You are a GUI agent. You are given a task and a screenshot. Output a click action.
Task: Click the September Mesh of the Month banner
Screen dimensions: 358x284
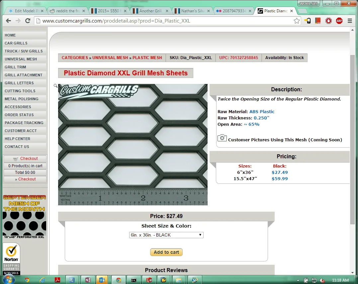pyautogui.click(x=24, y=217)
